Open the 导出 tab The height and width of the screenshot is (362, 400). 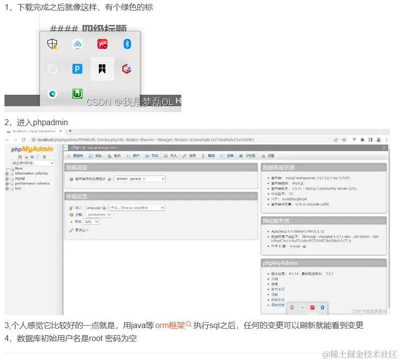point(152,156)
